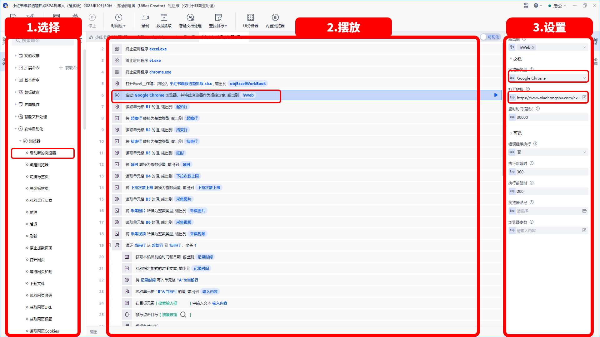The image size is (600, 337).
Task: Select the 切换标签页 command
Action: [39, 177]
